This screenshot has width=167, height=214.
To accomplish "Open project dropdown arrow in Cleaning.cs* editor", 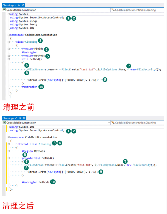I will pyautogui.click(x=109, y=123).
